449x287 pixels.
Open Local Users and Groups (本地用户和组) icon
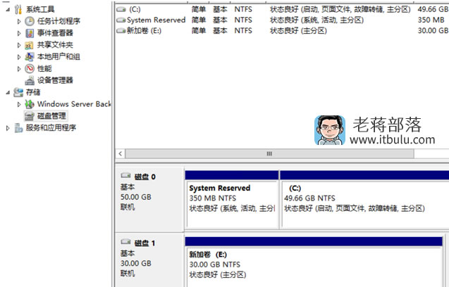click(x=29, y=57)
